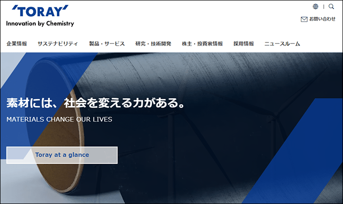Screen dimensions: 343x204
Task: Click the blue diagonal shape on right
Action: coord(304,159)
